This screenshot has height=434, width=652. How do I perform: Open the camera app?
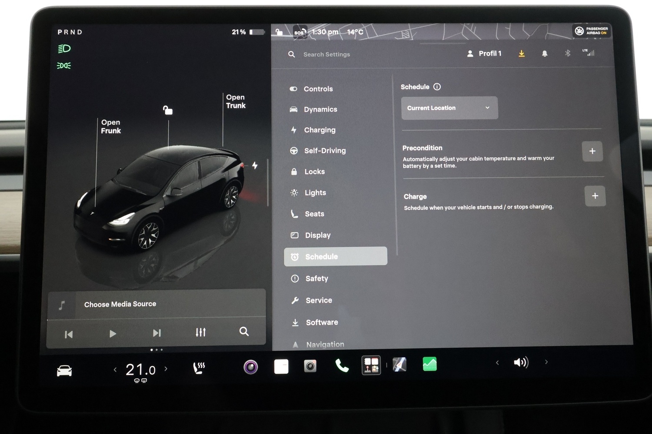[x=310, y=366]
